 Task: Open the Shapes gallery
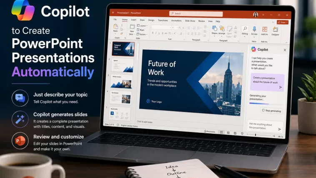[x=215, y=30]
